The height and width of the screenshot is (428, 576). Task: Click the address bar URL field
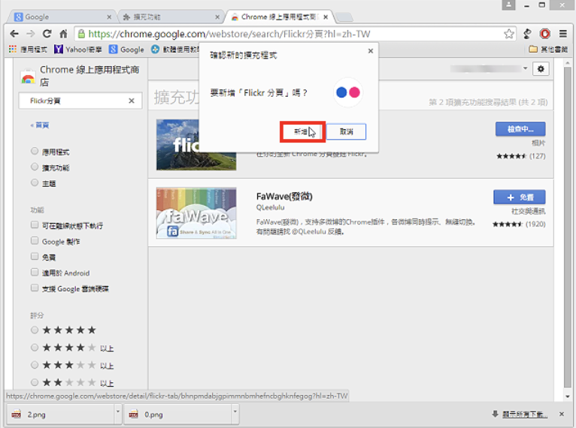pyautogui.click(x=294, y=34)
